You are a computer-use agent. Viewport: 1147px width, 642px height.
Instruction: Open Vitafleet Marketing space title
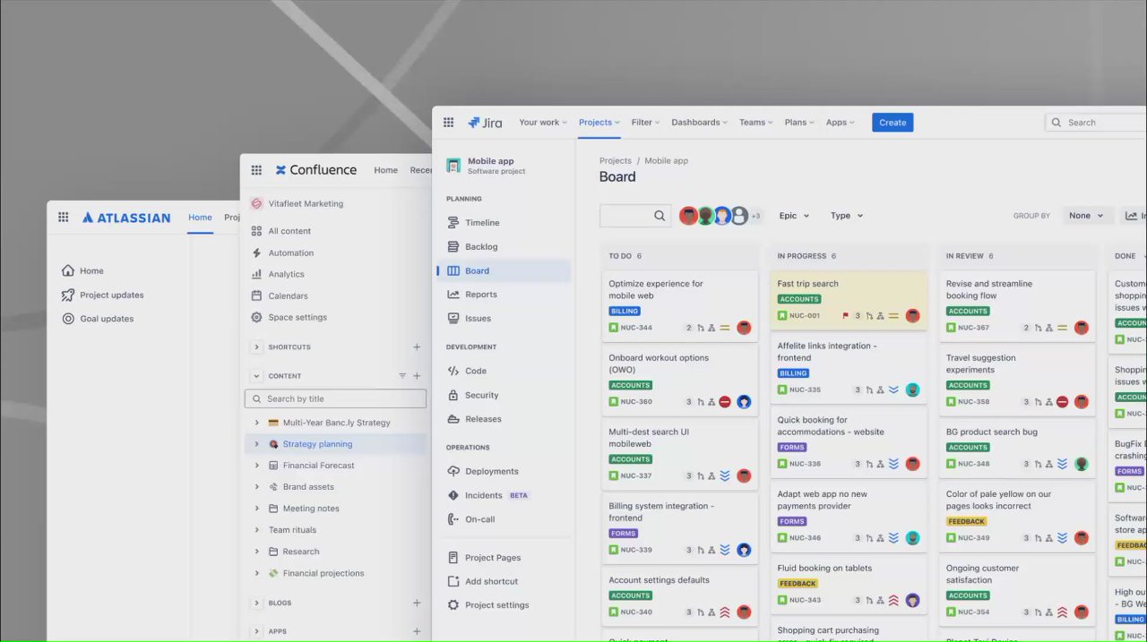306,204
